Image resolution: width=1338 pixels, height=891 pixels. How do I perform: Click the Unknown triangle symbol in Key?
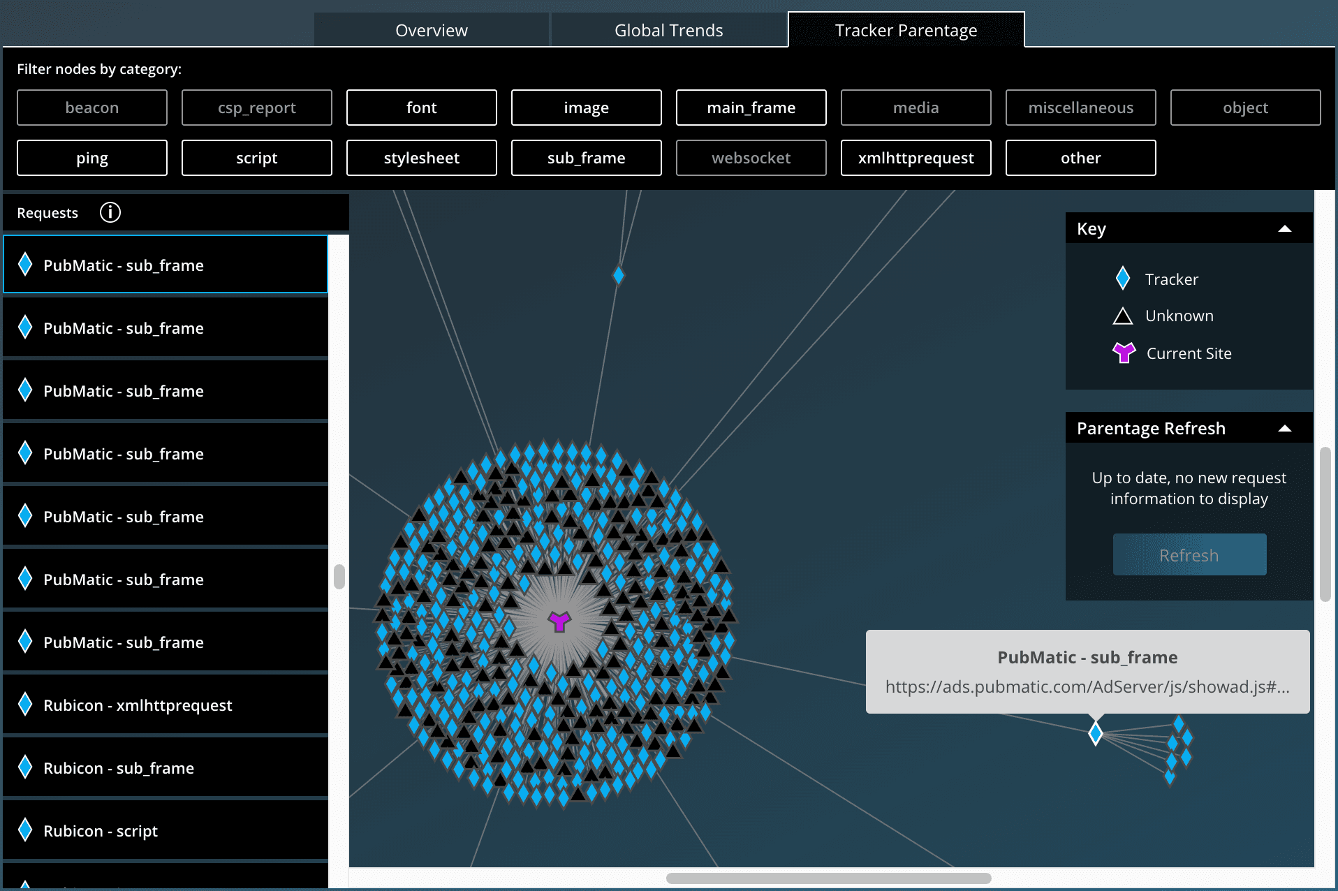[x=1122, y=316]
